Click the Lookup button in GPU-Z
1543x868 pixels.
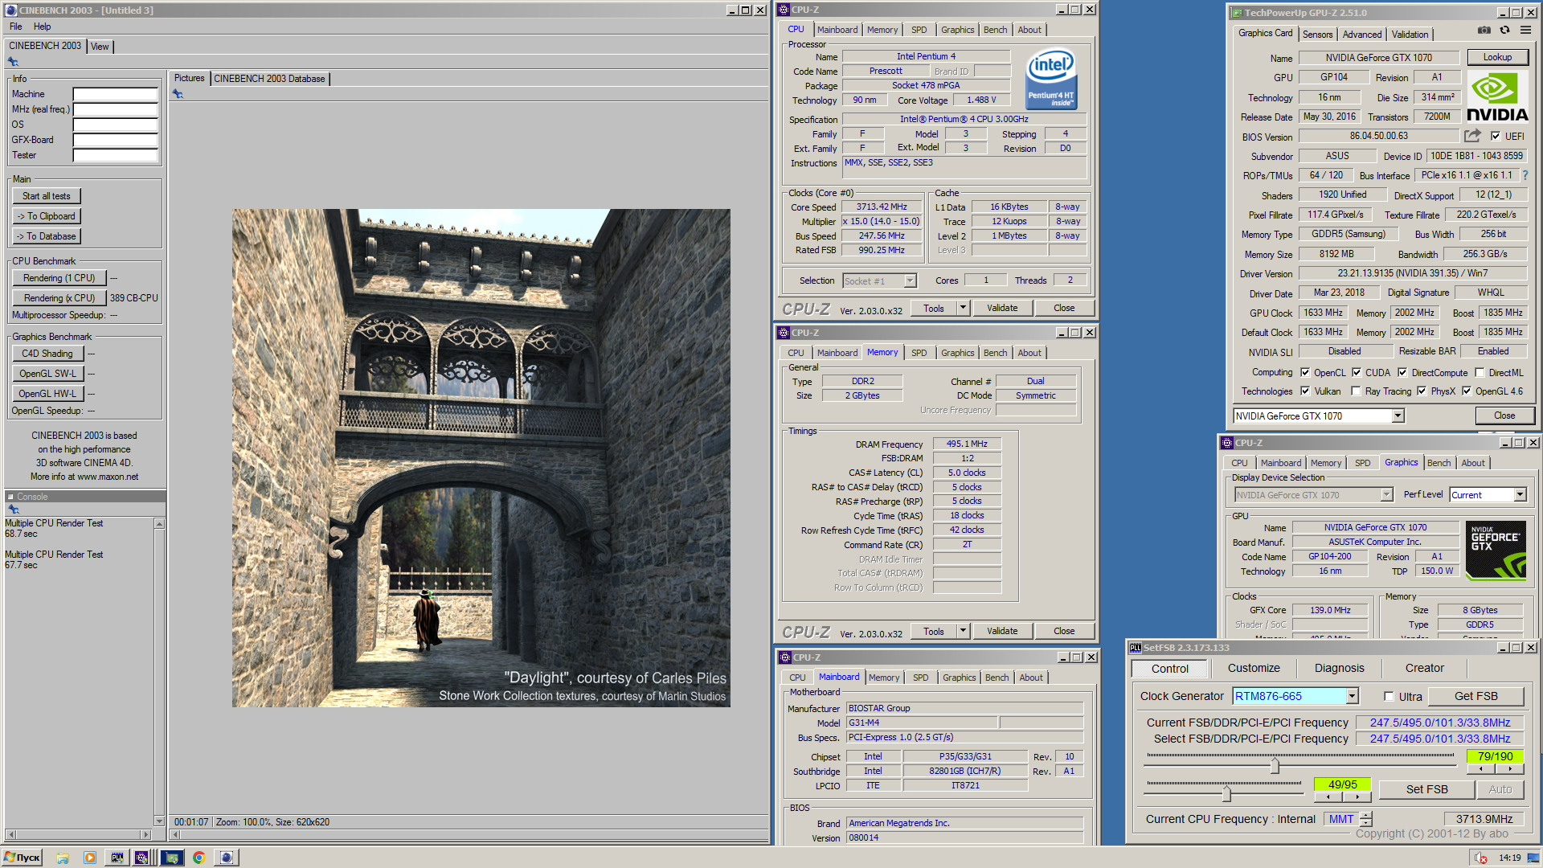1497,57
